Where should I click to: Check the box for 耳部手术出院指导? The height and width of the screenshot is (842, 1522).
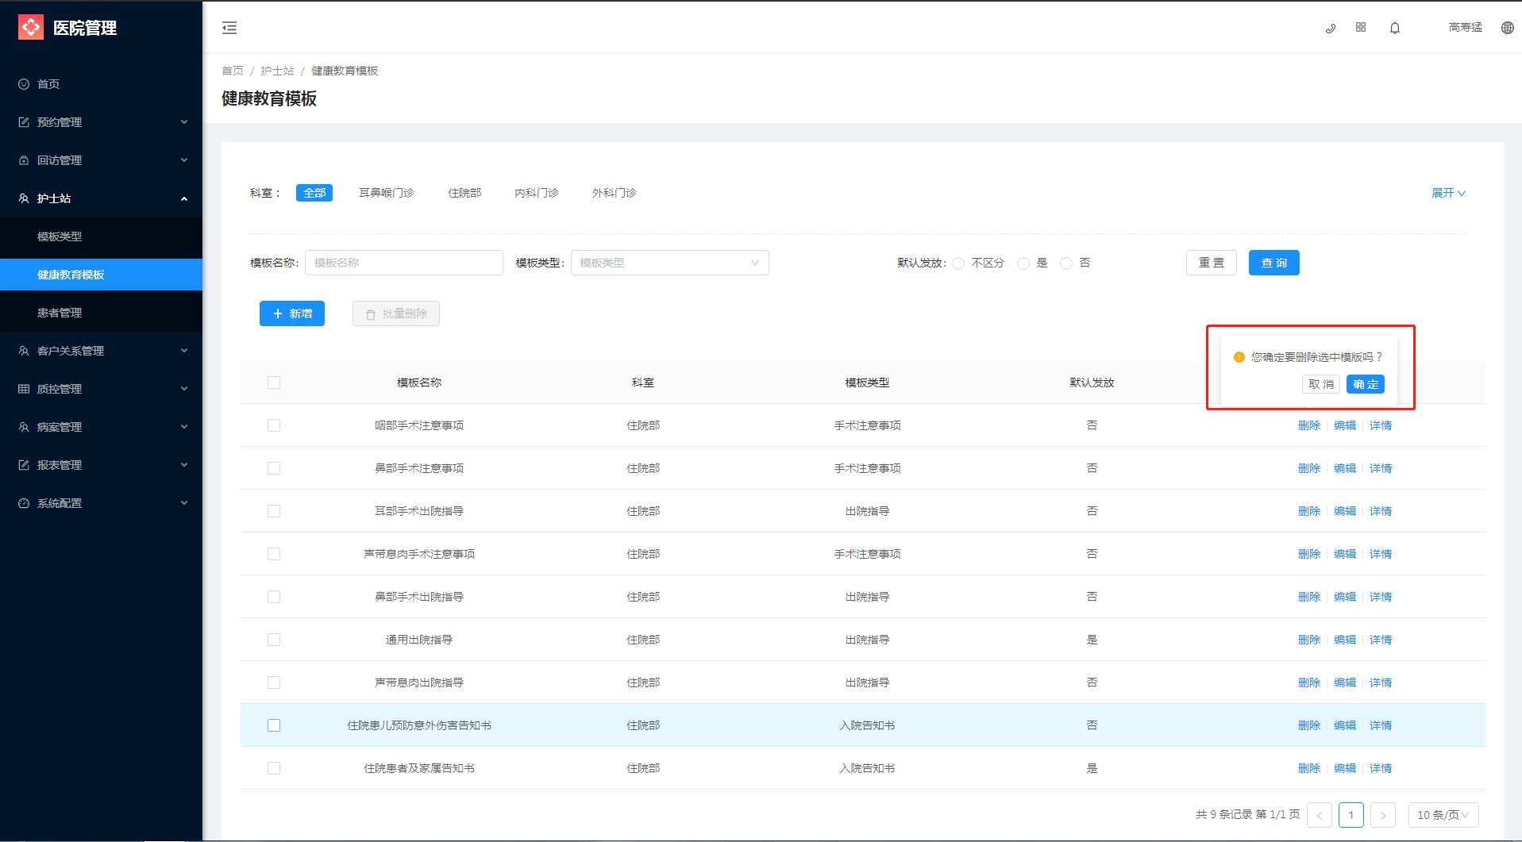click(274, 511)
